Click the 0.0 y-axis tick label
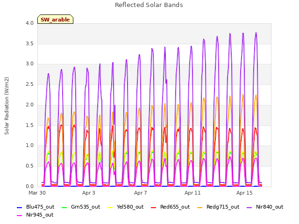 point(29,186)
